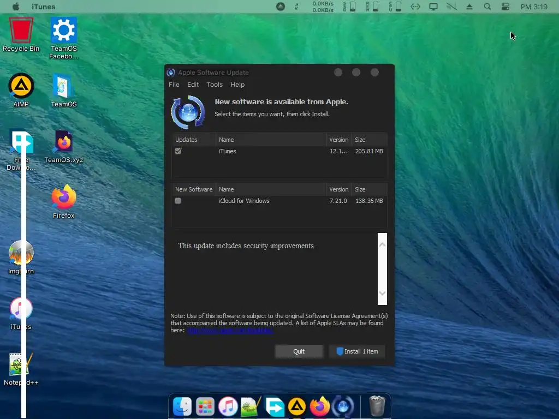The width and height of the screenshot is (559, 419).
Task: Open the Help menu
Action: click(x=237, y=85)
